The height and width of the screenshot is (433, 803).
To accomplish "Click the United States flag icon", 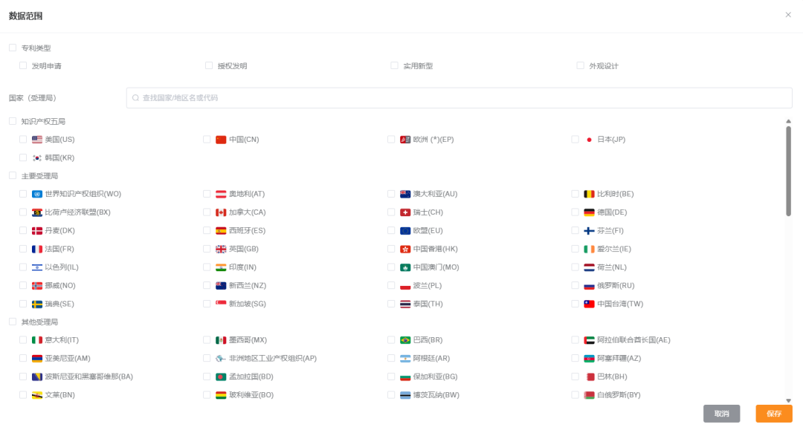I will pos(37,140).
